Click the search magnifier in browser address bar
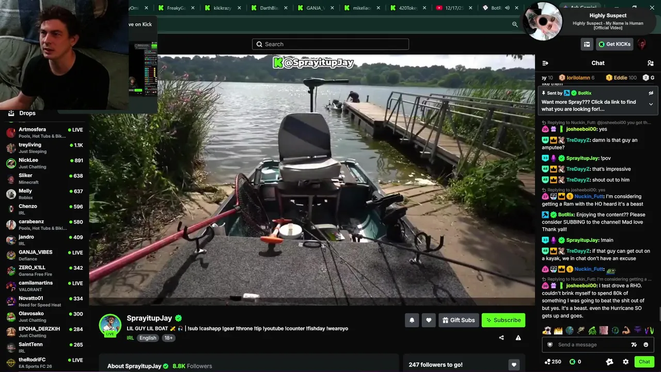The image size is (661, 372). [515, 24]
